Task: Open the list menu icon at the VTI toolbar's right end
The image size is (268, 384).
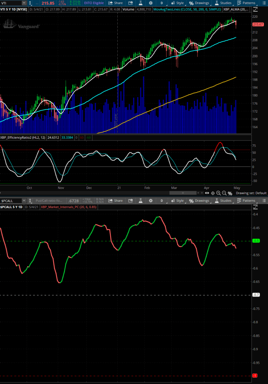Action: 264,3
